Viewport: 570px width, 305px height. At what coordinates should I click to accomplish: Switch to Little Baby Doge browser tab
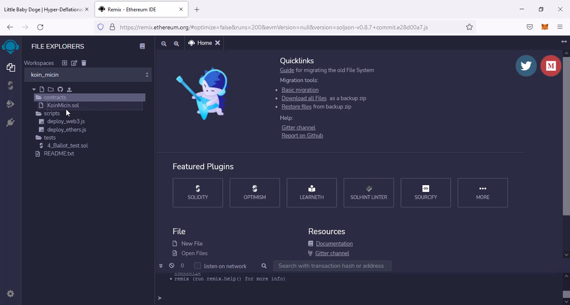click(x=44, y=9)
